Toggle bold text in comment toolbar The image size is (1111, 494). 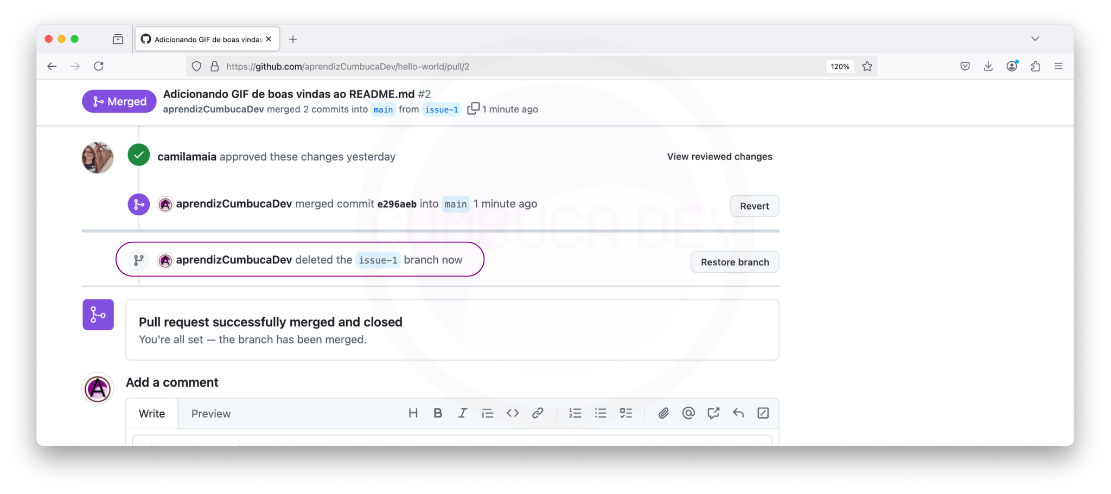click(x=438, y=413)
